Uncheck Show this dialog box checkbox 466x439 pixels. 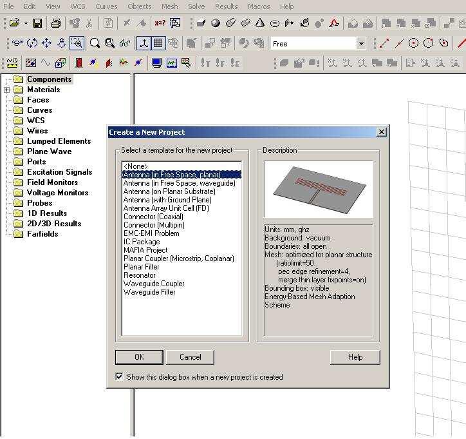[119, 376]
